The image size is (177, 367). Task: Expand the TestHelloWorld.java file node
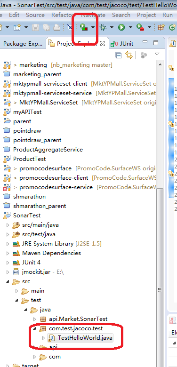(44, 338)
